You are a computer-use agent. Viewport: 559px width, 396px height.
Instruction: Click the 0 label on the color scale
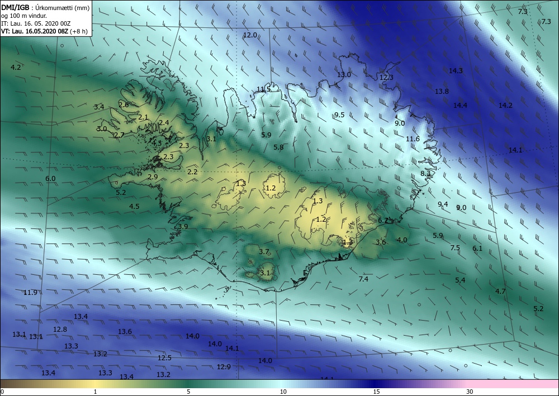tap(2, 392)
